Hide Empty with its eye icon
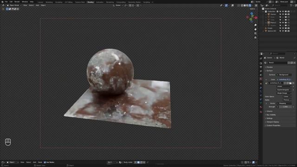 click(283, 28)
